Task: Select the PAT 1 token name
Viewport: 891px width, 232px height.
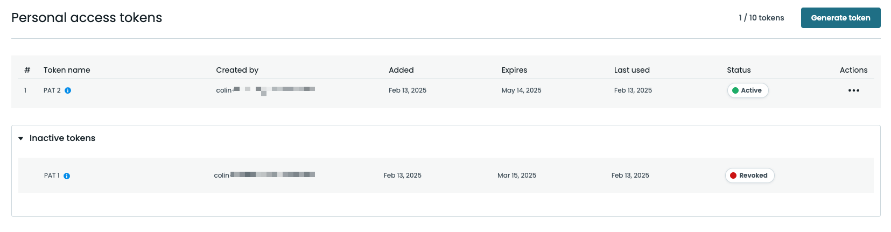Action: point(52,175)
